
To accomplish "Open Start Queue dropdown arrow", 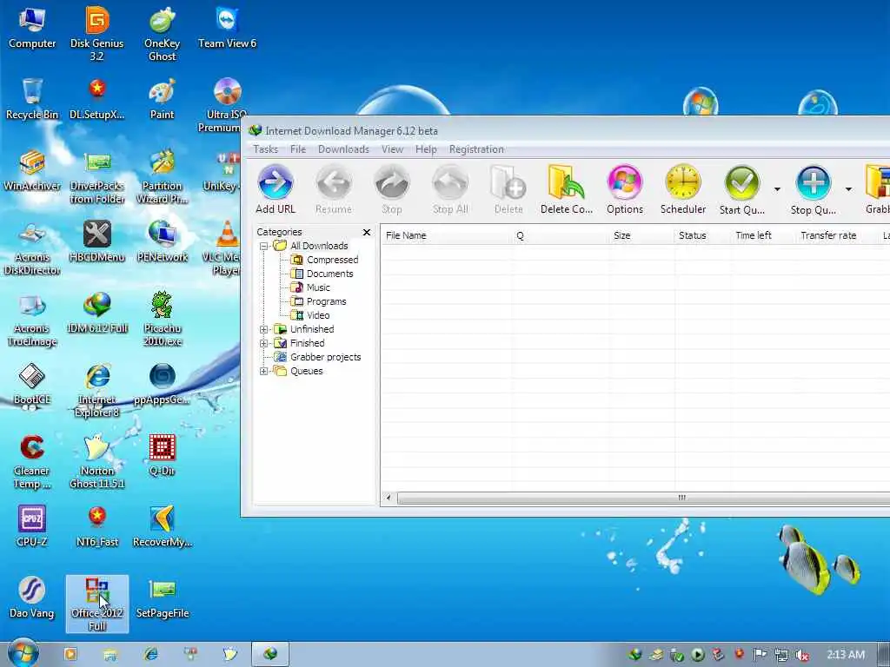I will tap(777, 189).
